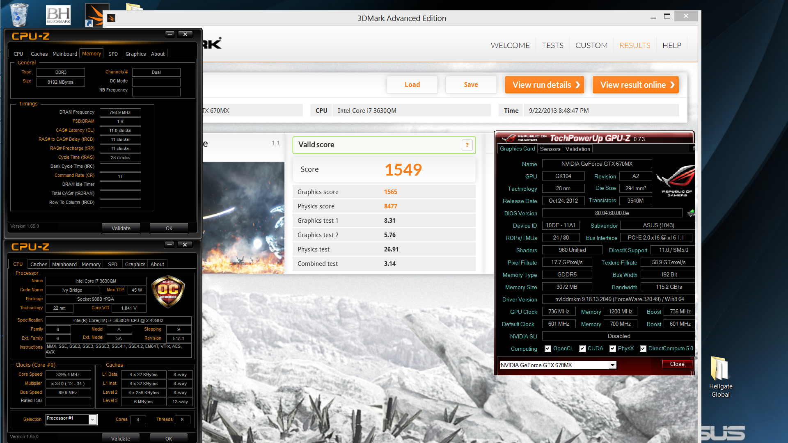Click the Time field showing 9/22/2013
This screenshot has width=788, height=443.
[x=601, y=110]
